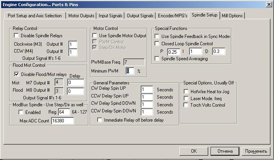Toggle Laser Mode freq option
Screen dimensions: 274x160
pyautogui.click(x=186, y=99)
